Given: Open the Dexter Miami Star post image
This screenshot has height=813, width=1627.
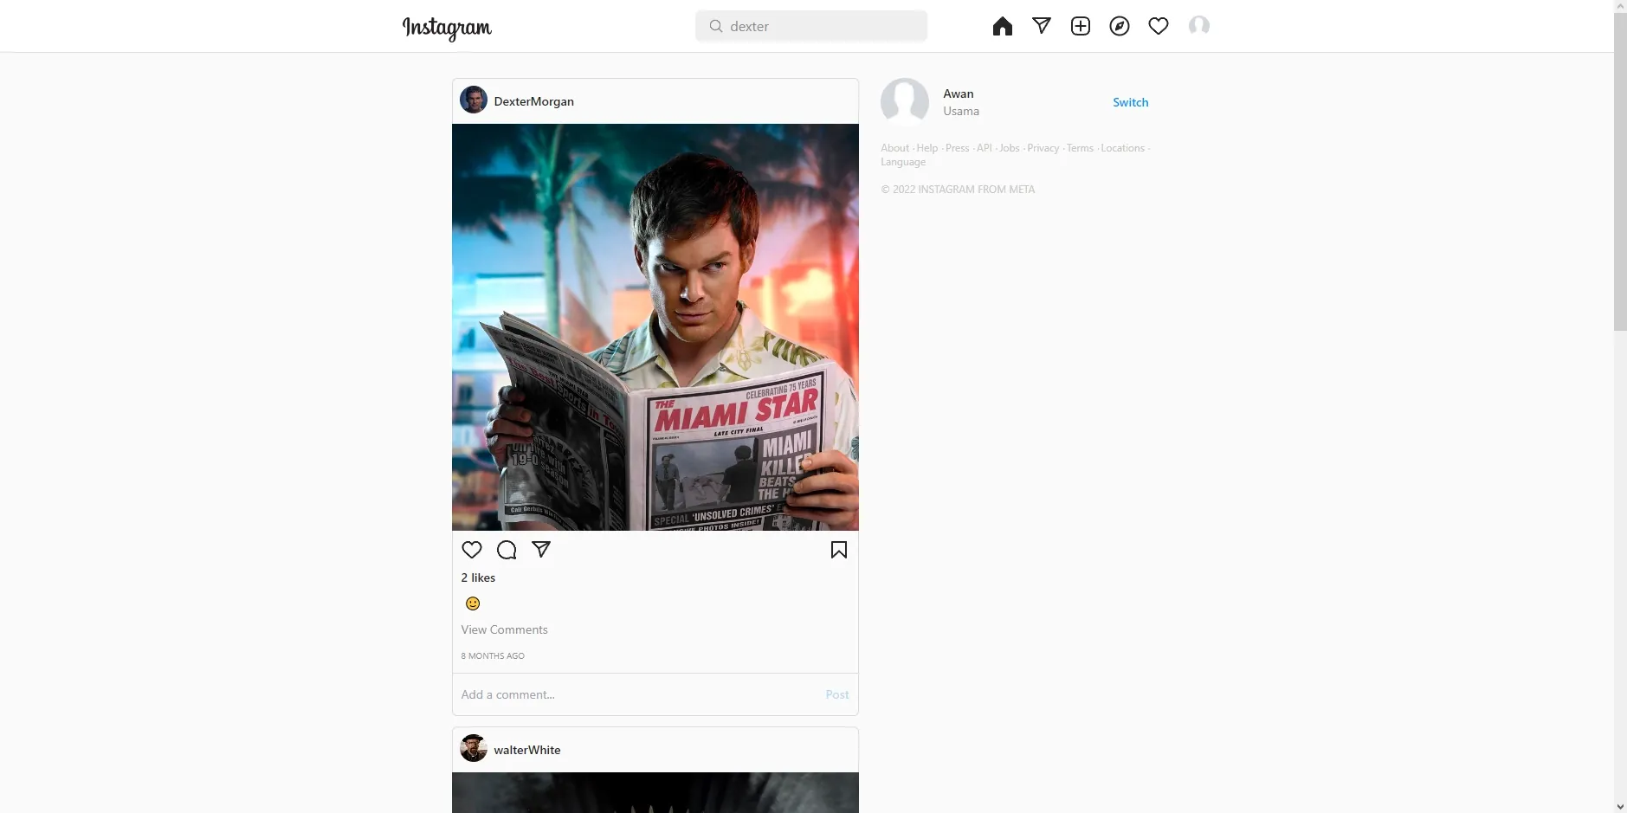Looking at the screenshot, I should click(x=655, y=327).
